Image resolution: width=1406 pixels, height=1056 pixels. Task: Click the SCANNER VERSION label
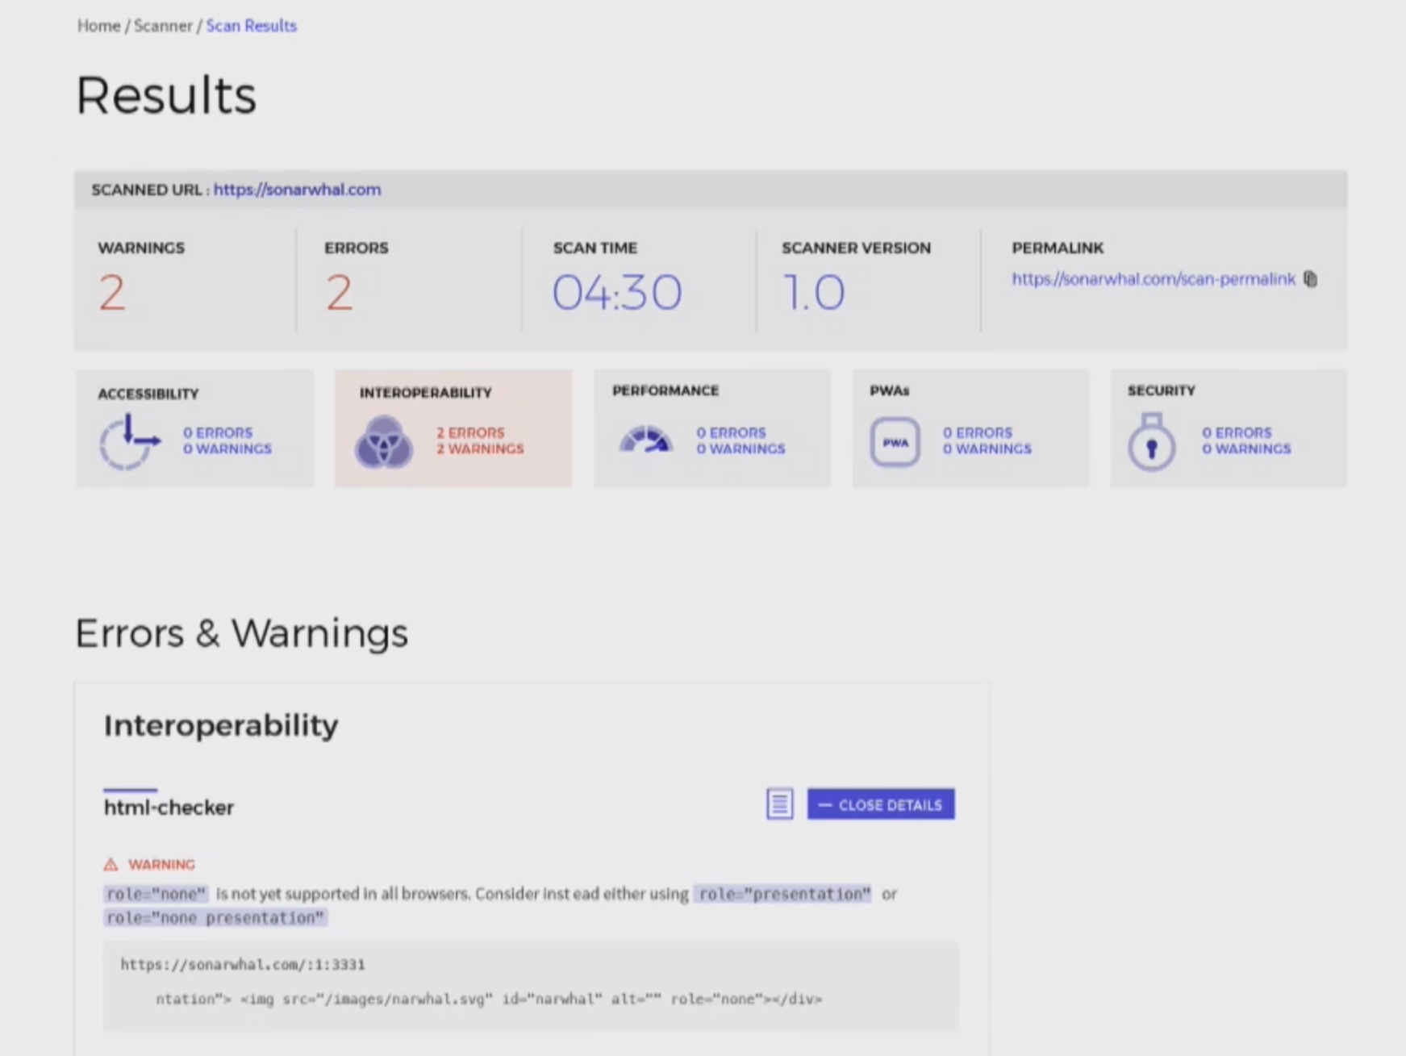856,248
